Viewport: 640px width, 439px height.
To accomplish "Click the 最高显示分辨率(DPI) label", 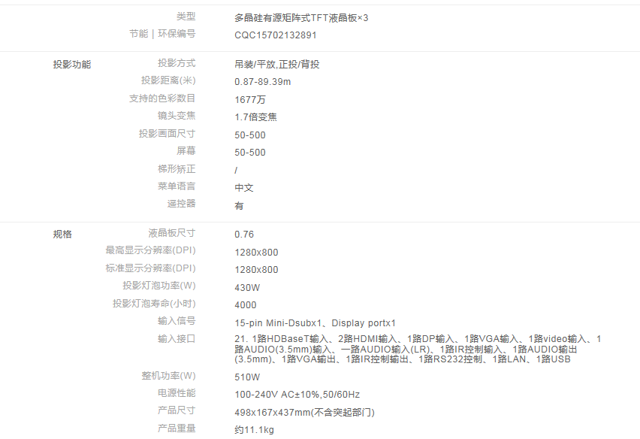I will point(150,251).
